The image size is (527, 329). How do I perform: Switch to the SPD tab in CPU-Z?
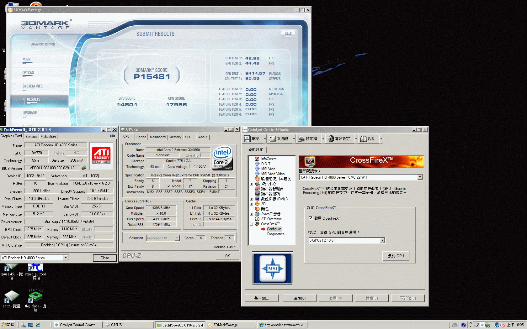point(188,137)
